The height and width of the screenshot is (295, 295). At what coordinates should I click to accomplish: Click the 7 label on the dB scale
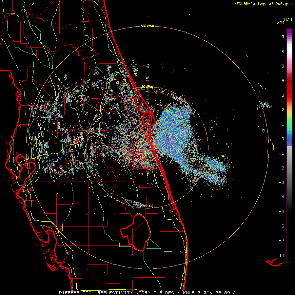click(x=283, y=37)
